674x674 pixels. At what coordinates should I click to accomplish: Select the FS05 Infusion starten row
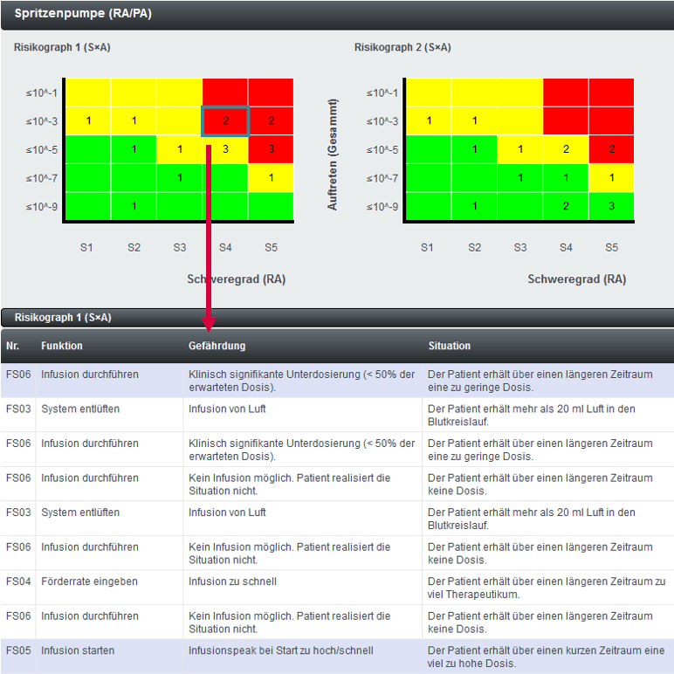point(337,657)
